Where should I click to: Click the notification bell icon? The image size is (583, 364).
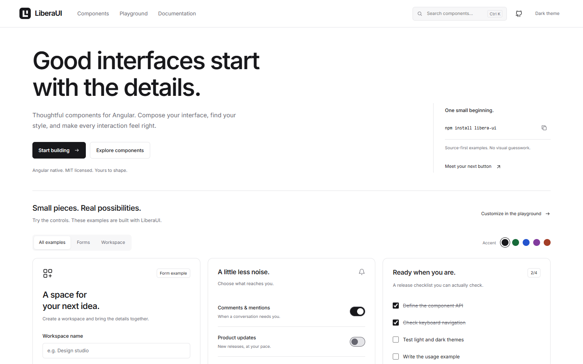coord(362,272)
